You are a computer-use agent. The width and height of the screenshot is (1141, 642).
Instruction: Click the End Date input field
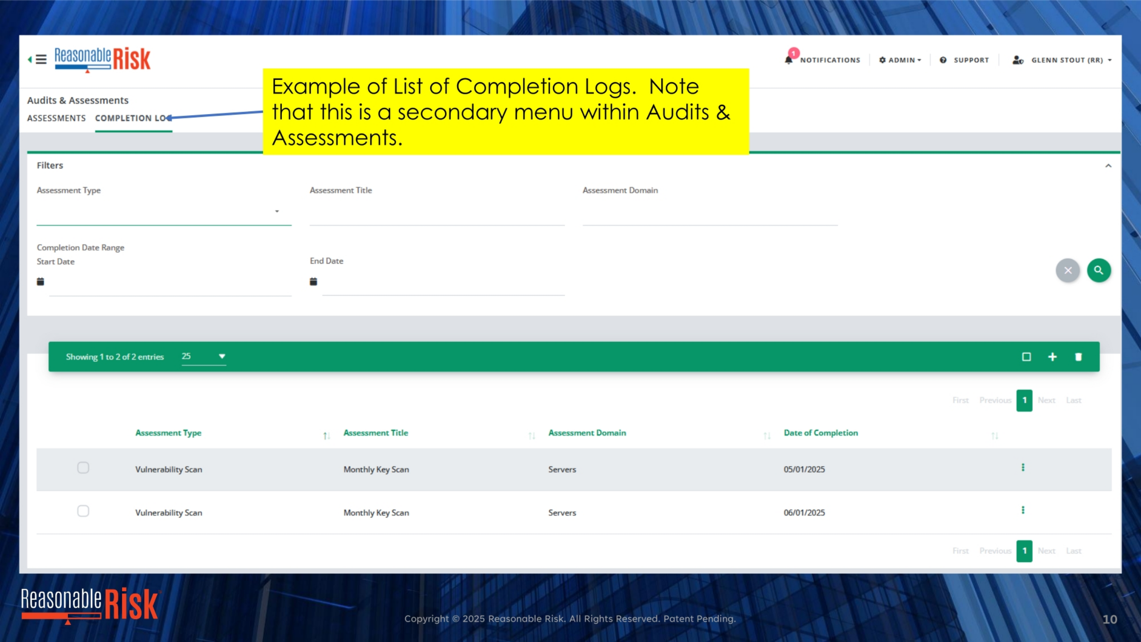click(x=444, y=283)
